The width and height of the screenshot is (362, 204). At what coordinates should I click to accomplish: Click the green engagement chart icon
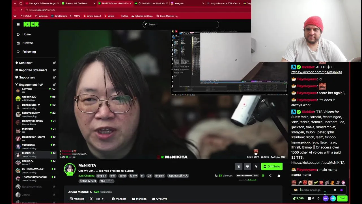pyautogui.click(x=263, y=176)
